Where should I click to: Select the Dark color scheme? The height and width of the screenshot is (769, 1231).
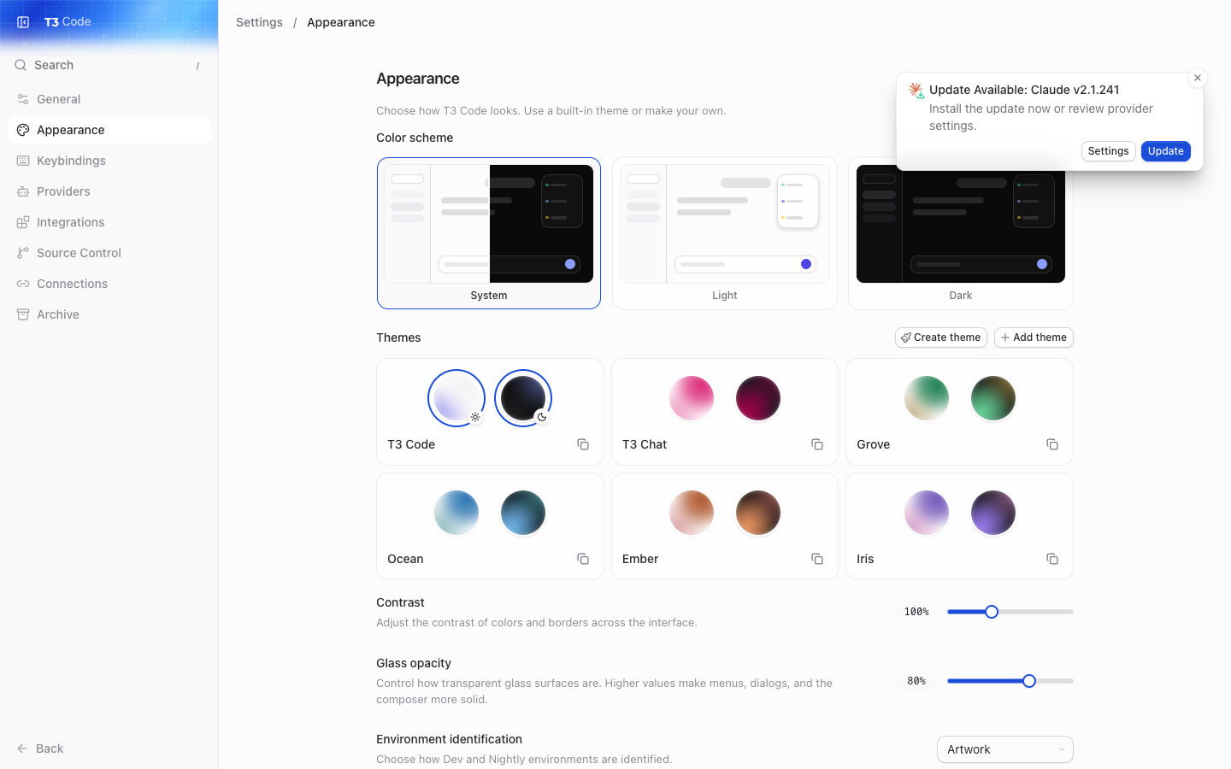tap(961, 233)
